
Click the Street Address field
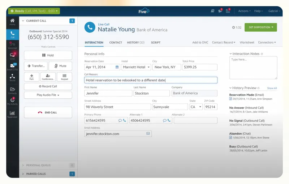click(x=118, y=107)
